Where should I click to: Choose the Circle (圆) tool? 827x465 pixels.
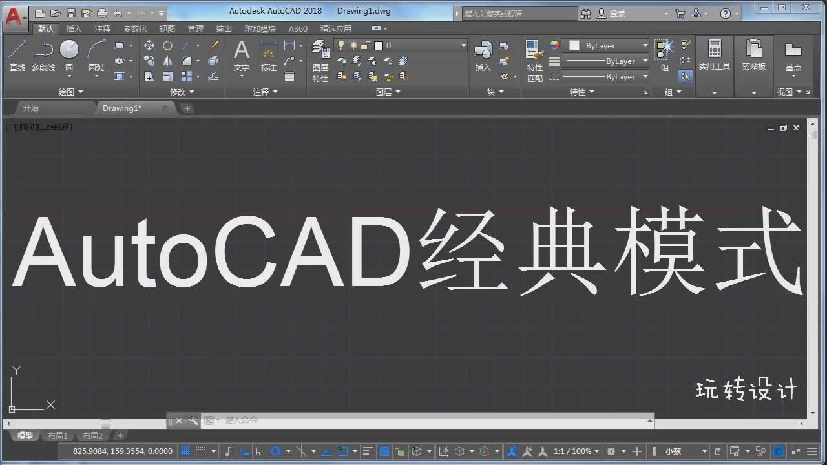point(69,56)
